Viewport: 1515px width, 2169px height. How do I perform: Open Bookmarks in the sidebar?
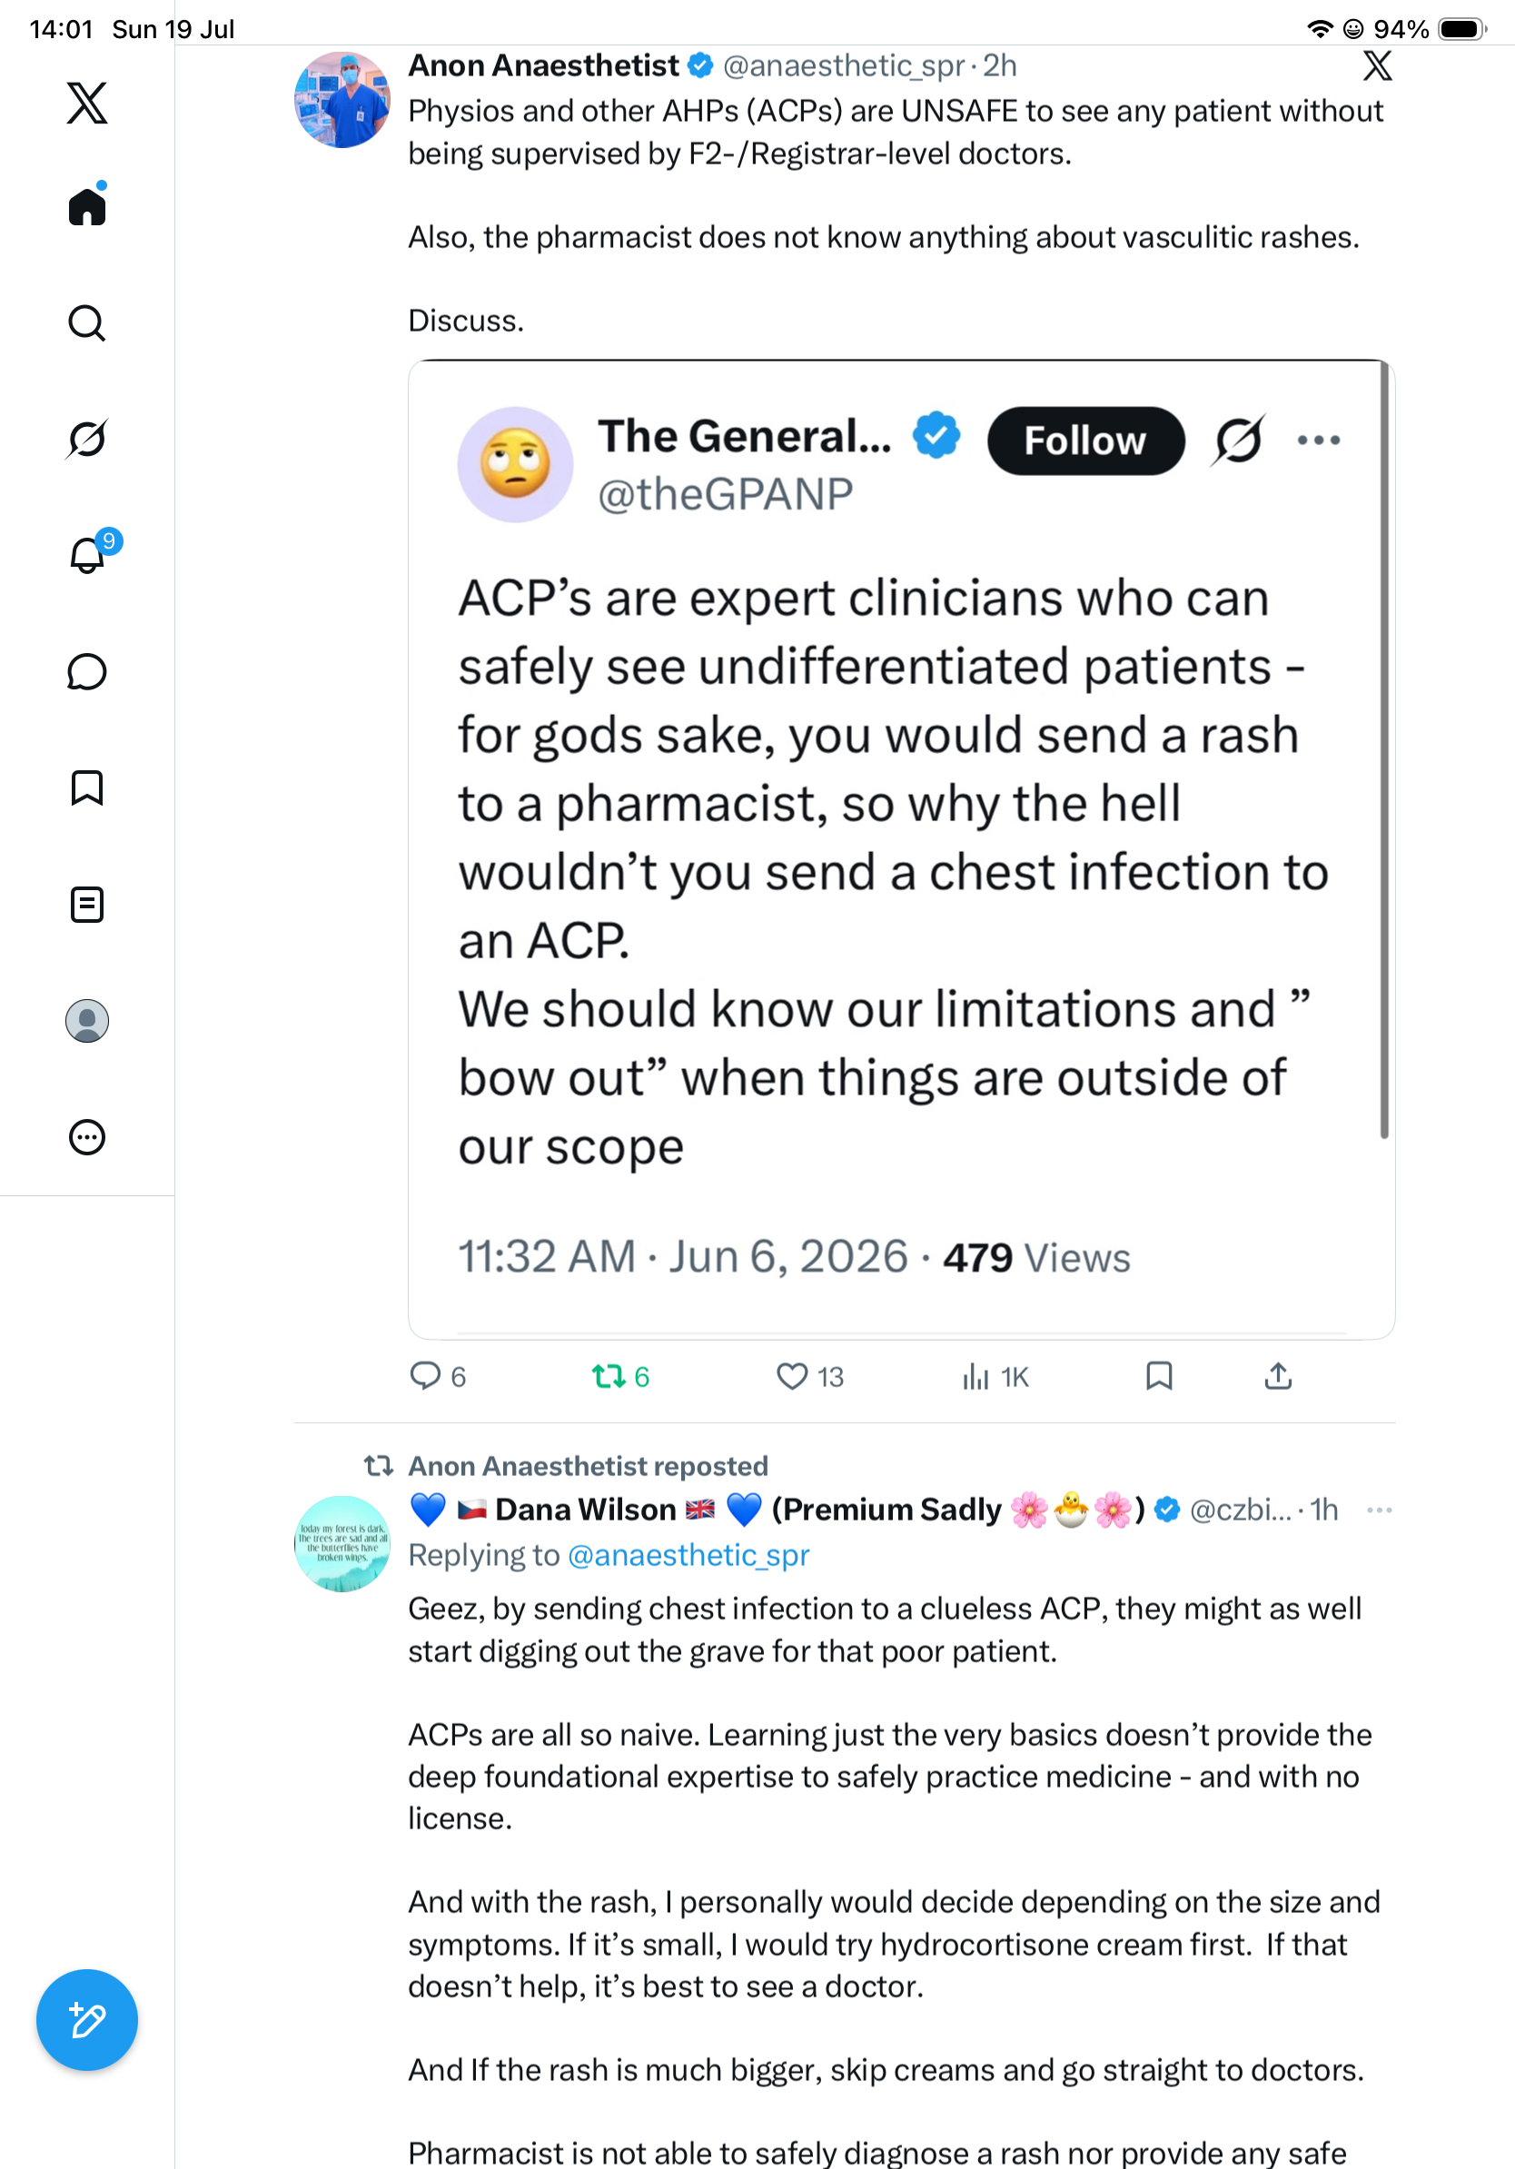tap(87, 787)
